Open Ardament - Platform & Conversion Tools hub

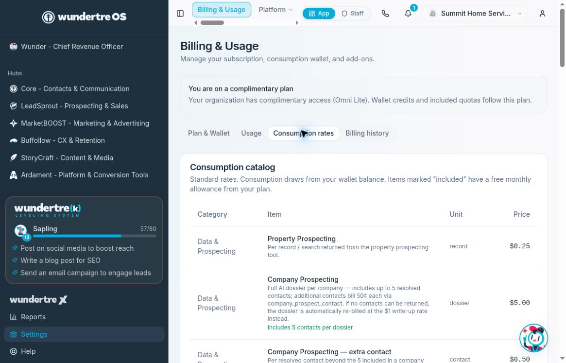coord(85,175)
